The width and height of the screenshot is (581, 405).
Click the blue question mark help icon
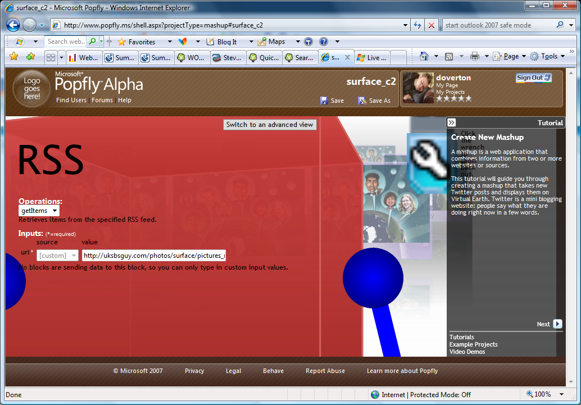324,42
